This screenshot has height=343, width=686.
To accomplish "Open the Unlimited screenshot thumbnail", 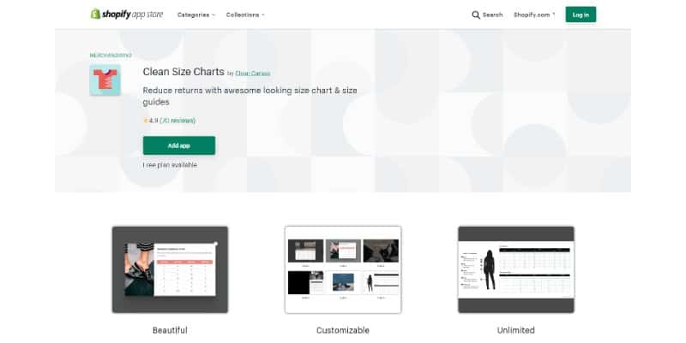I will click(516, 269).
